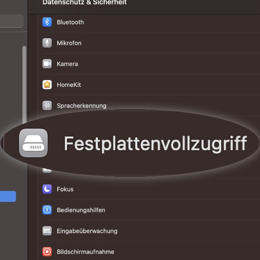Click the Bedienungshilfen accessibility icon
260x260 pixels.
pos(47,210)
